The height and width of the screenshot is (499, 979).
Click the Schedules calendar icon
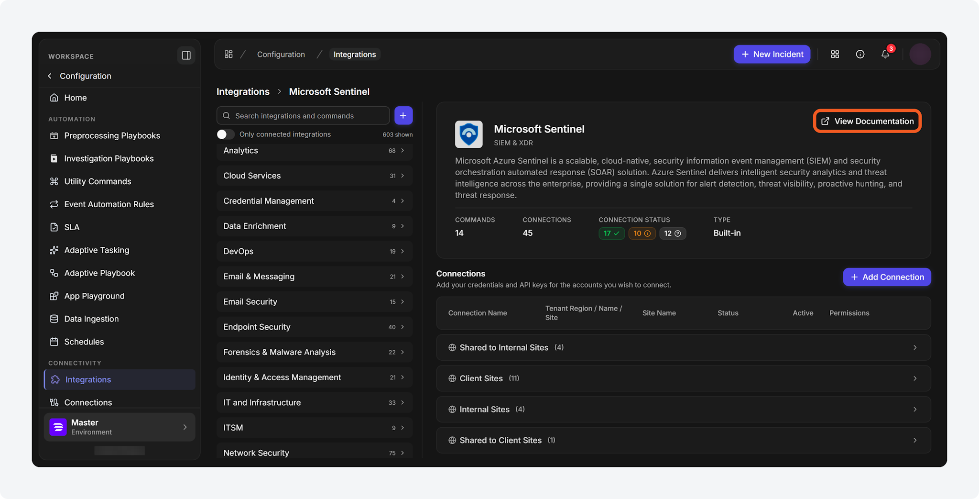(x=54, y=342)
